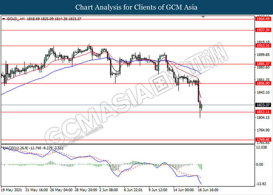273x195 pixels.
Task: Select the 1812.11 support price tag
Action: point(263,112)
